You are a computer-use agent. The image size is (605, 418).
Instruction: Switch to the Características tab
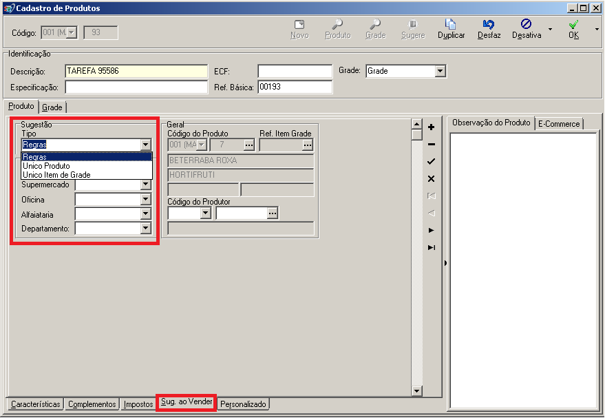(x=36, y=404)
